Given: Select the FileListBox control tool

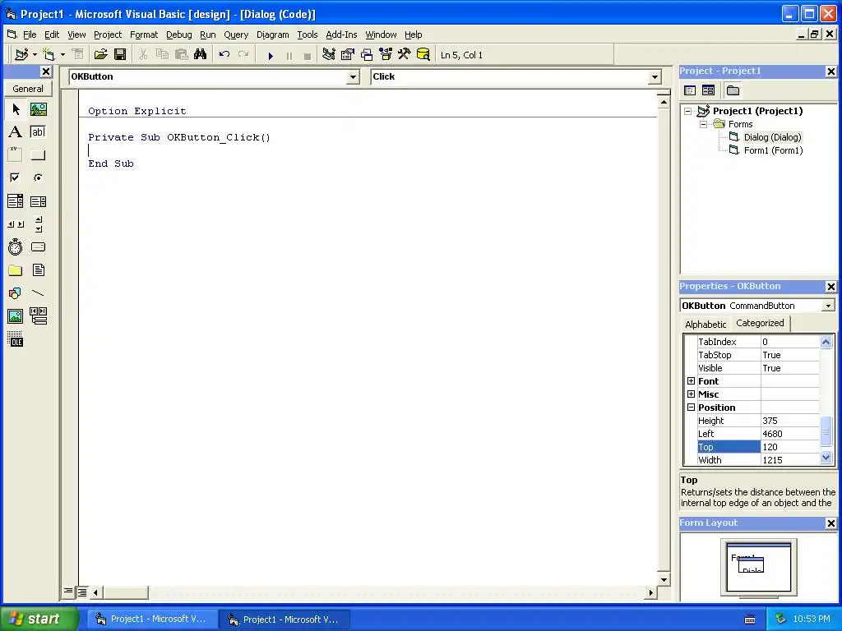Looking at the screenshot, I should tap(38, 270).
